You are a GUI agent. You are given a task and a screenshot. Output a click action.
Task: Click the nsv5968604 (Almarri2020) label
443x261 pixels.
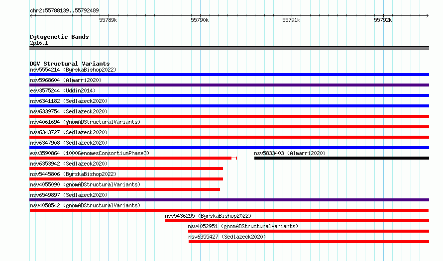tap(66, 80)
